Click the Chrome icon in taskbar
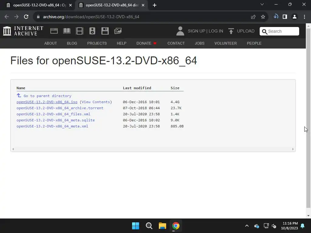The height and width of the screenshot is (233, 311). click(176, 226)
